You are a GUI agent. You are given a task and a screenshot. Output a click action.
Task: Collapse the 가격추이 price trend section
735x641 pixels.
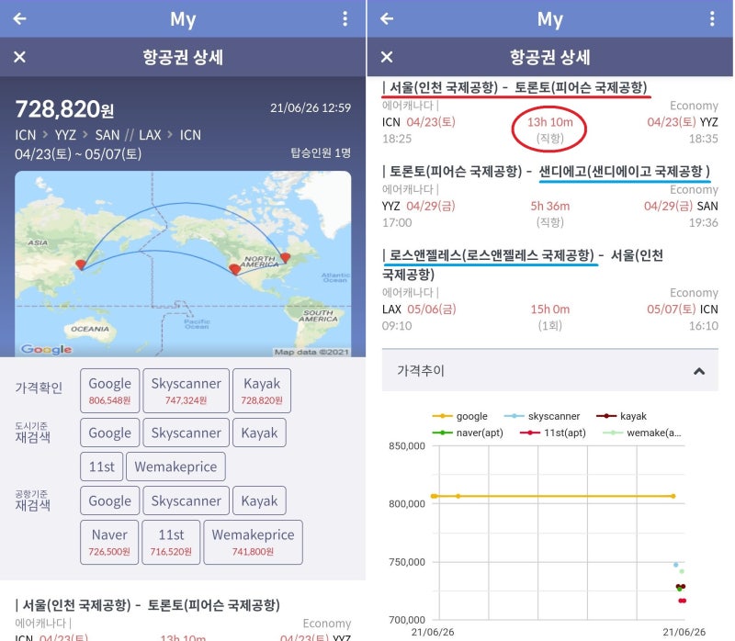[699, 369]
